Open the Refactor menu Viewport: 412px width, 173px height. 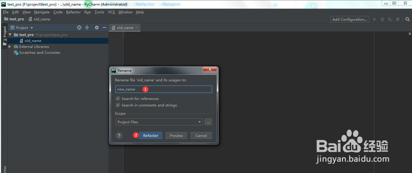coord(73,12)
